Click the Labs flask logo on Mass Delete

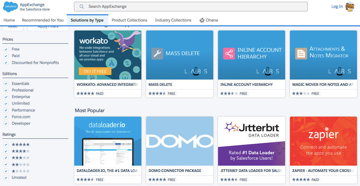(x=196, y=71)
